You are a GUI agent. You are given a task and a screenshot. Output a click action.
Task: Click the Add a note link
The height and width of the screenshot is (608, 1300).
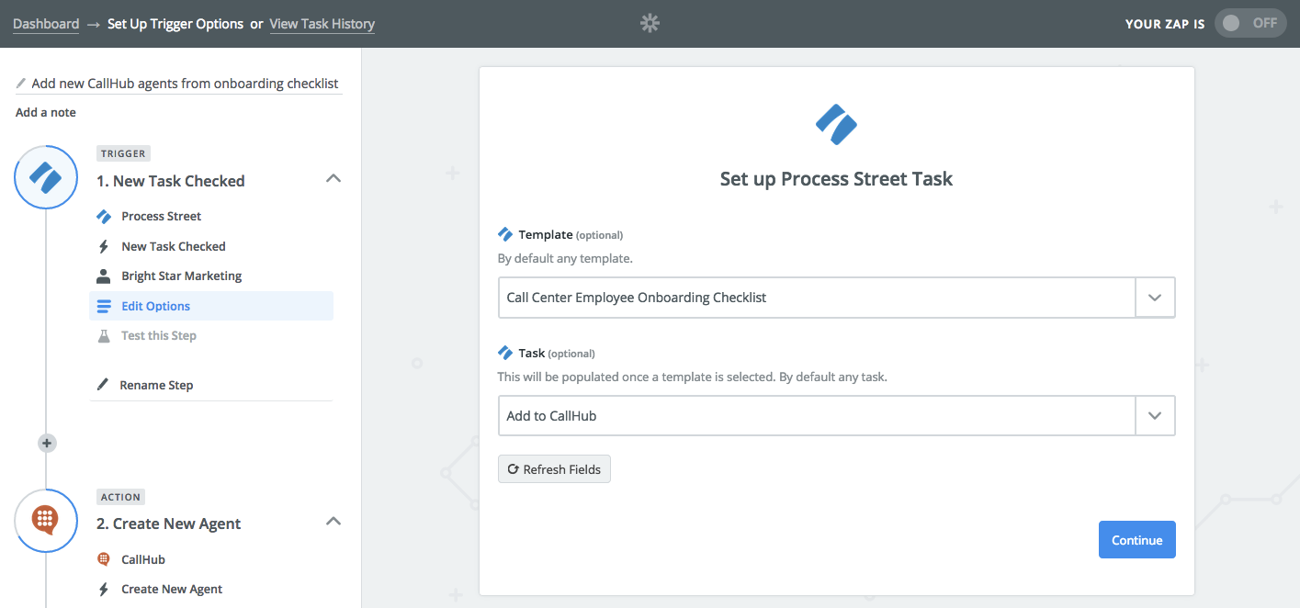pos(46,112)
